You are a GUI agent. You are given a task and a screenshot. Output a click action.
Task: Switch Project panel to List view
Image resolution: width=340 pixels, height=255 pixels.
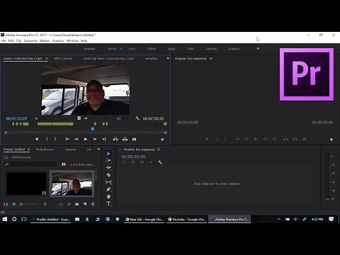(x=6, y=204)
